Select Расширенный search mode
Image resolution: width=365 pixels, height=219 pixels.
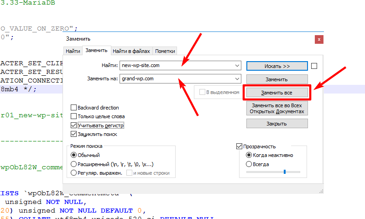coord(74,164)
